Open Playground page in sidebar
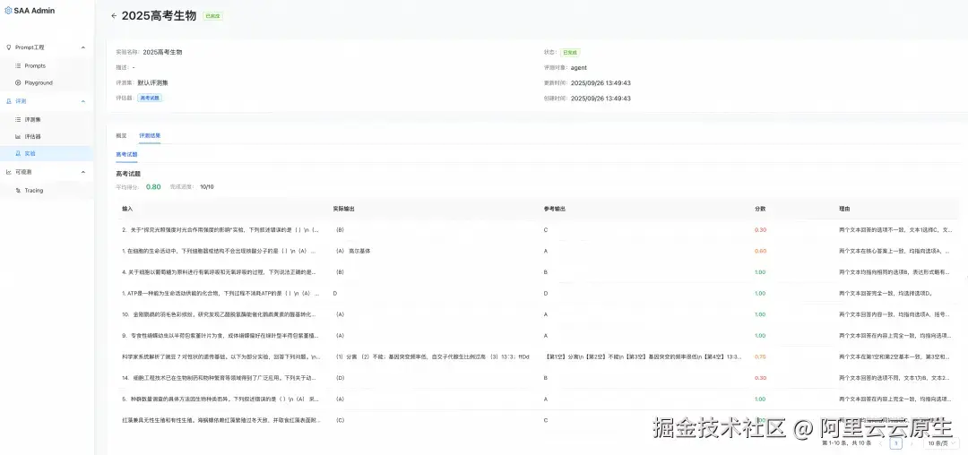This screenshot has height=455, width=968. click(47, 82)
